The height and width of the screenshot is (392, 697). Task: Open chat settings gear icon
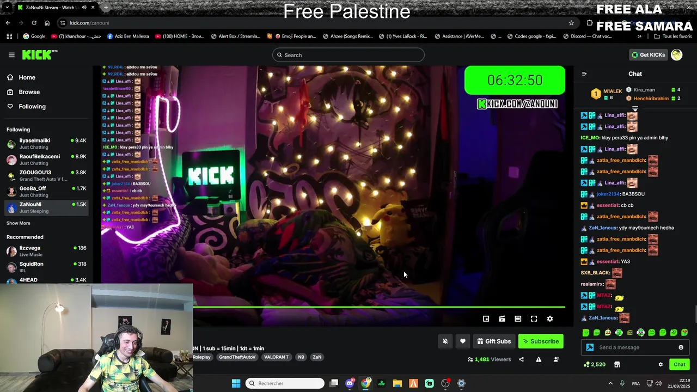[x=661, y=365]
